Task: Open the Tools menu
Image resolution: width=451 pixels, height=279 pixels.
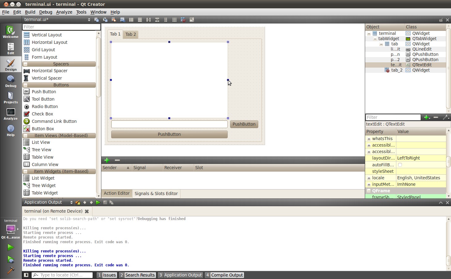Action: (x=81, y=12)
